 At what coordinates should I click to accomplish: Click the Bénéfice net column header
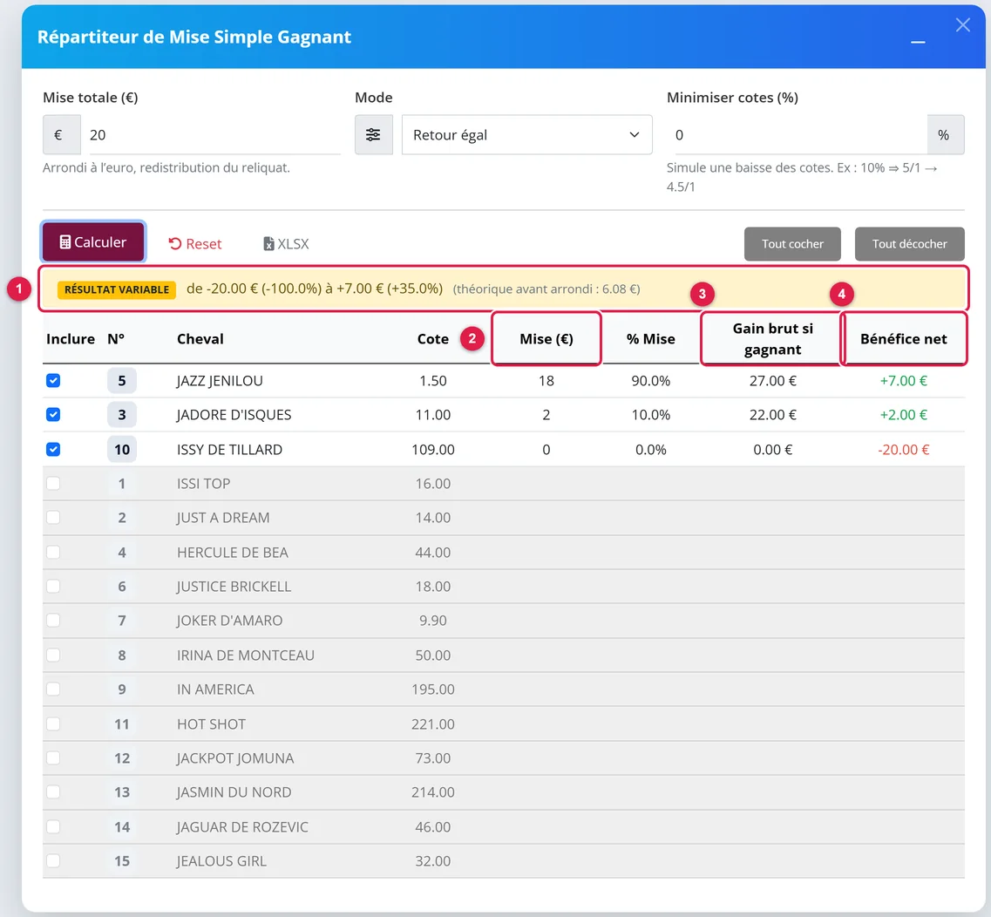(904, 339)
